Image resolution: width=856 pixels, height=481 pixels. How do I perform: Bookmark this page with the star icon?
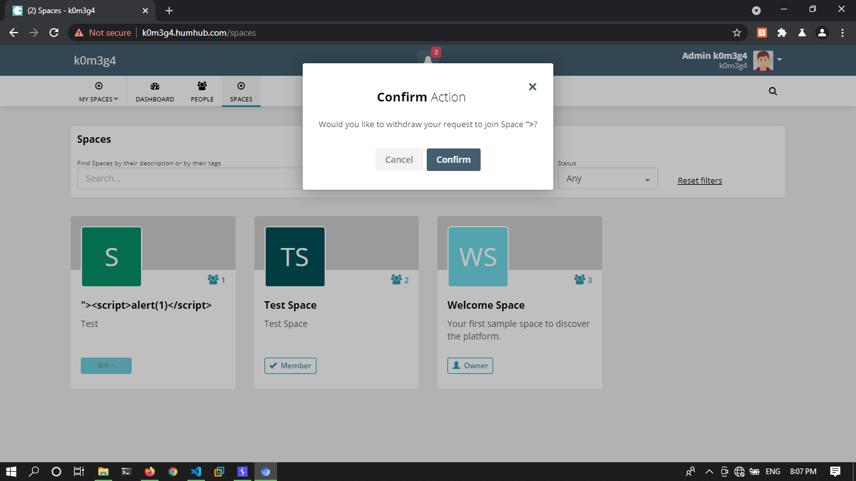click(x=737, y=33)
